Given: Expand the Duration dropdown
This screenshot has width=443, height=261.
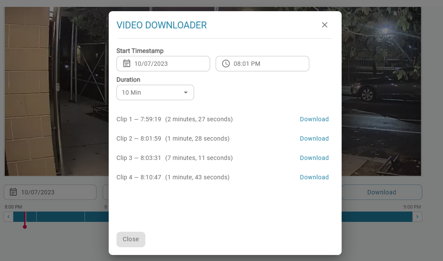Looking at the screenshot, I should click(155, 92).
